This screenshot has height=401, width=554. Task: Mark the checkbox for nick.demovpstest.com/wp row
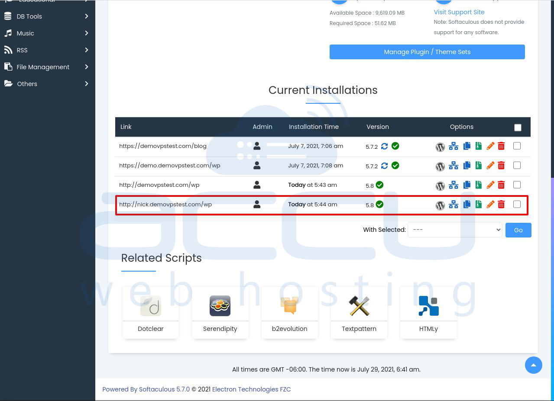click(517, 204)
